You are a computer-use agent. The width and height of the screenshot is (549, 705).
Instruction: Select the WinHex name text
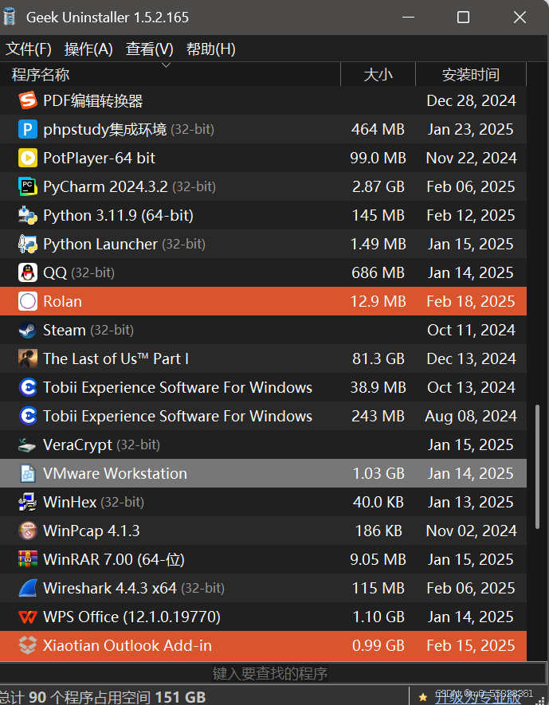69,502
